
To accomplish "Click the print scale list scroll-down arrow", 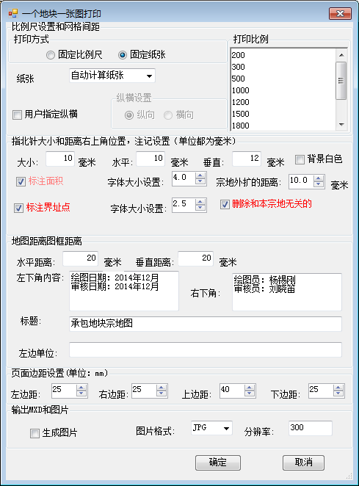I will click(x=341, y=125).
